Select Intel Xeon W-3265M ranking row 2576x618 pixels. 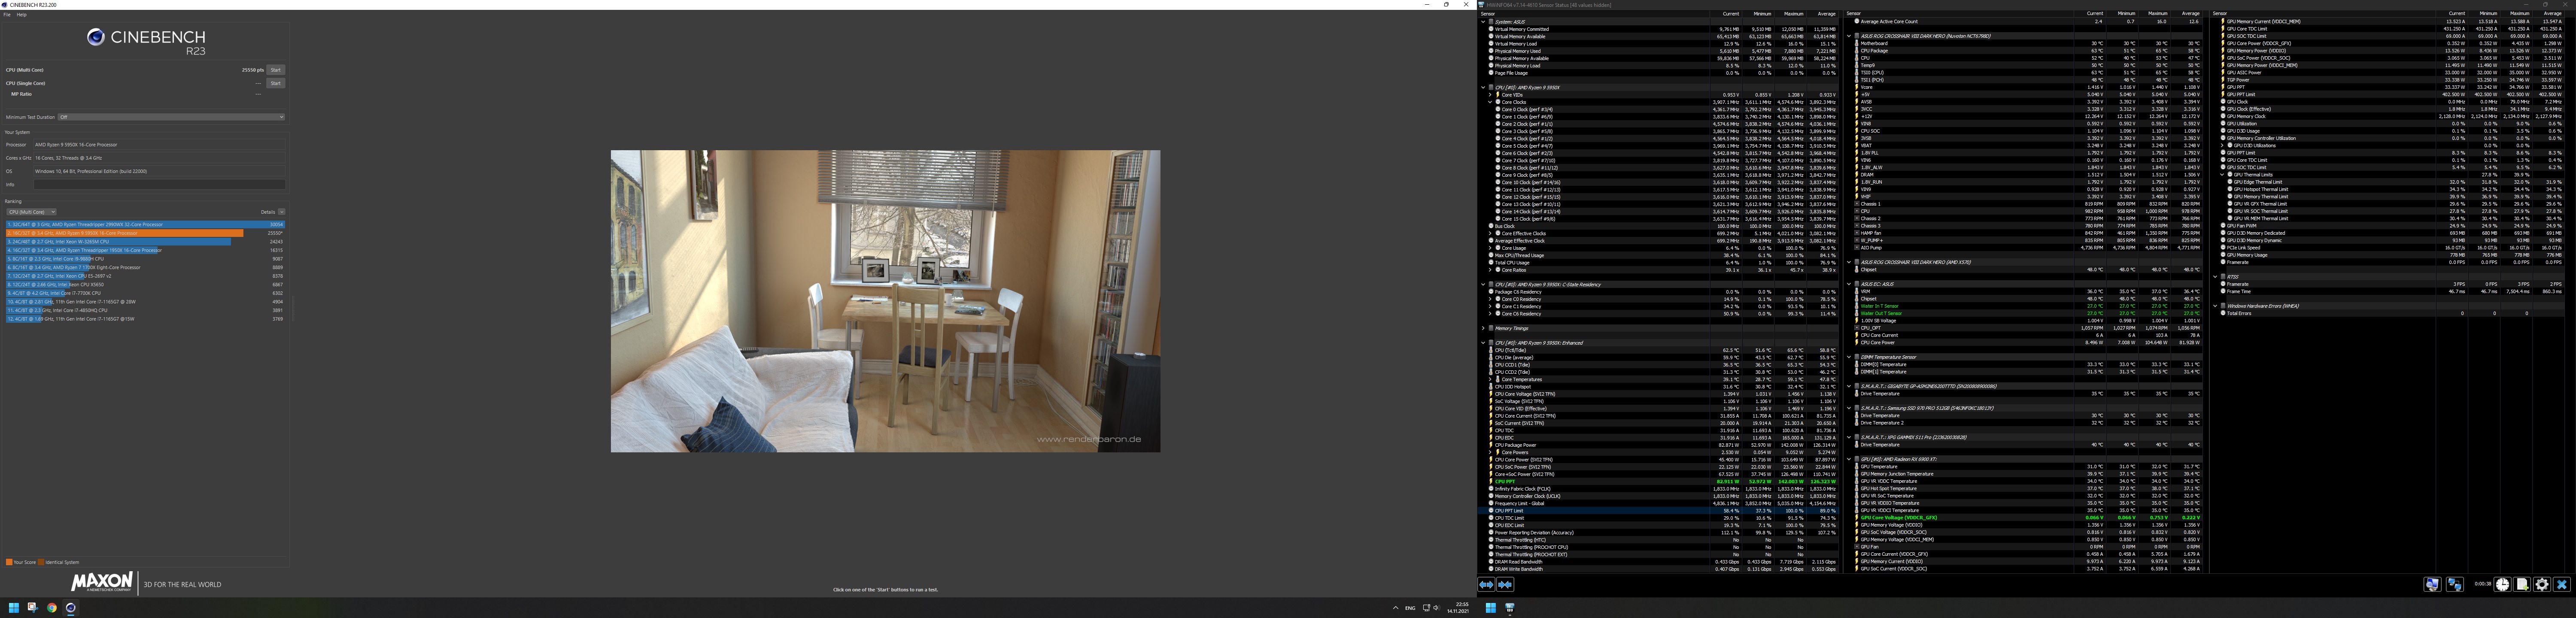click(145, 242)
